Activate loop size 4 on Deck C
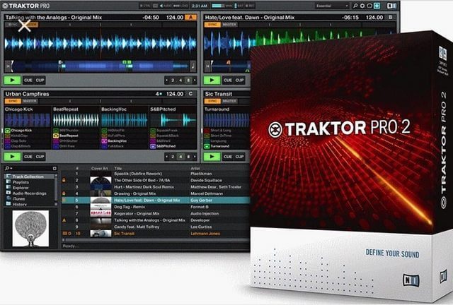The width and height of the screenshot is (453, 305). tap(180, 157)
